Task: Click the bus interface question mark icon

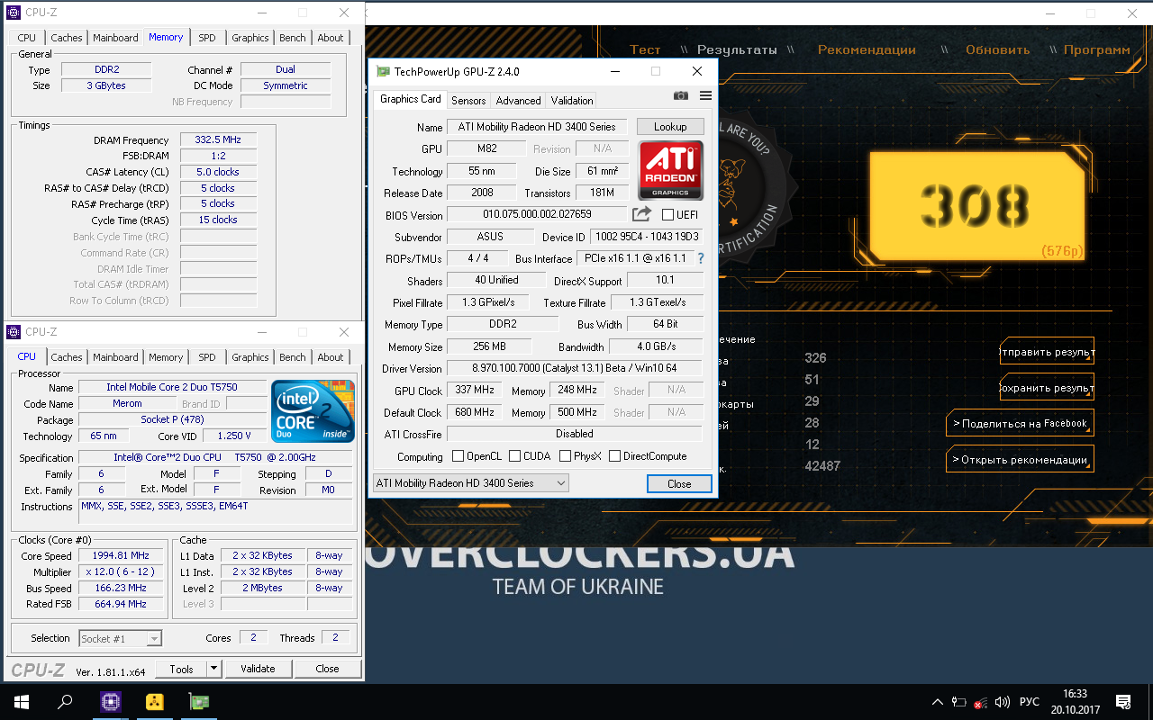Action: coord(701,258)
